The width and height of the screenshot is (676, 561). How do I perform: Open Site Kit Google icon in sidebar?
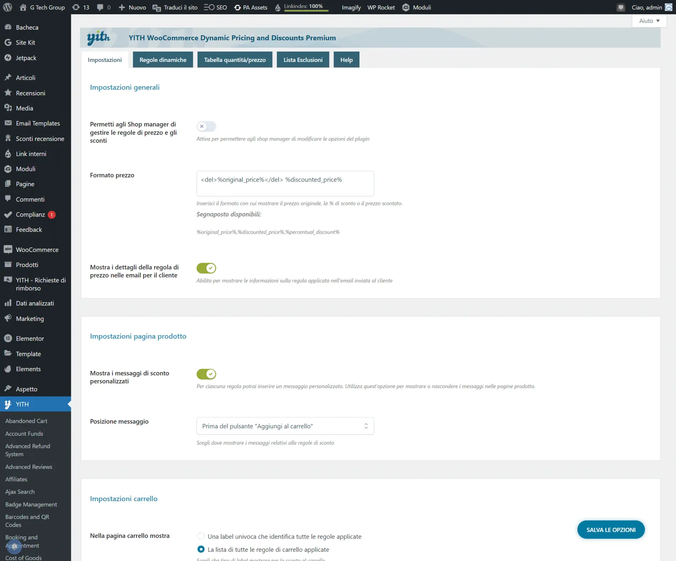[x=8, y=42]
